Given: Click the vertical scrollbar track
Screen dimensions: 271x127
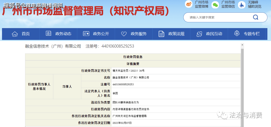Looking at the screenshot, I should click(242, 88).
